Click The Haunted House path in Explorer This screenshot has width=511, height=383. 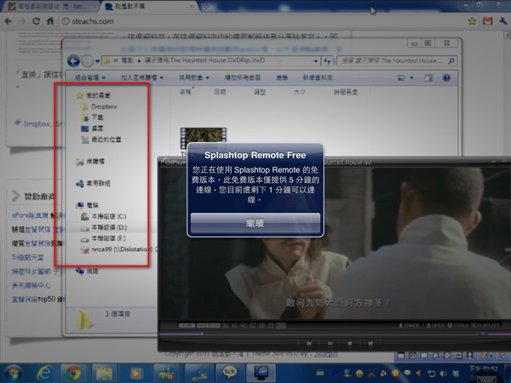[204, 60]
